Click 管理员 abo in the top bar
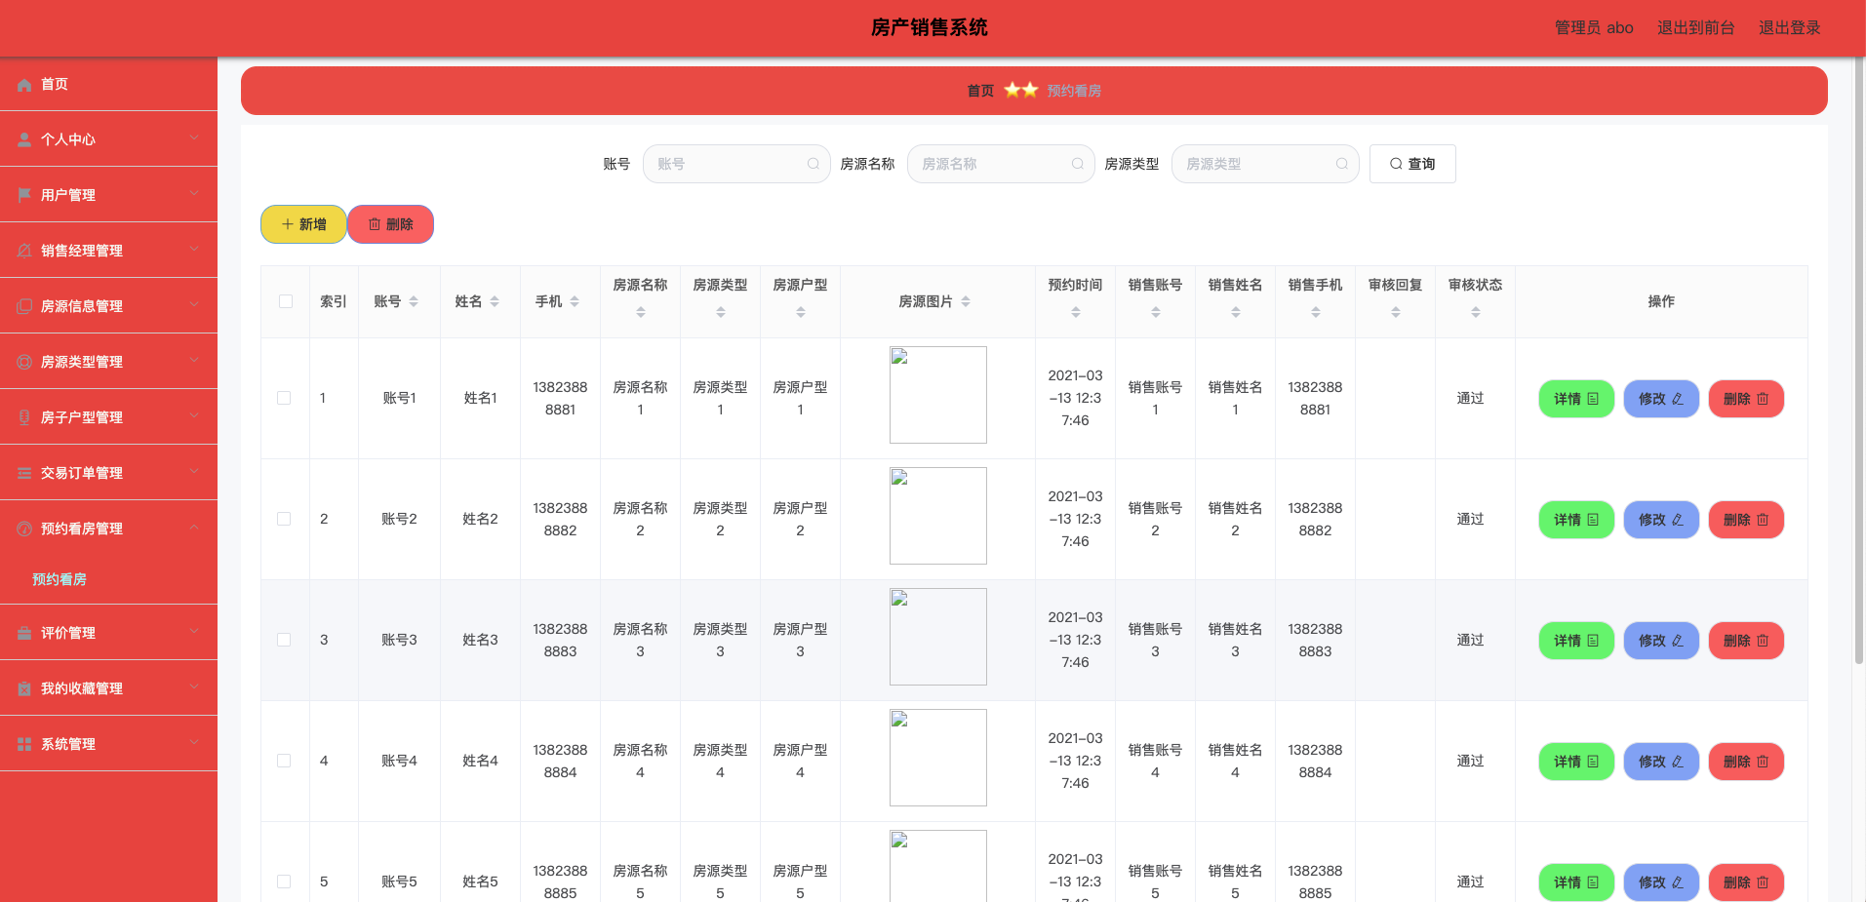The width and height of the screenshot is (1866, 902). pos(1594,28)
